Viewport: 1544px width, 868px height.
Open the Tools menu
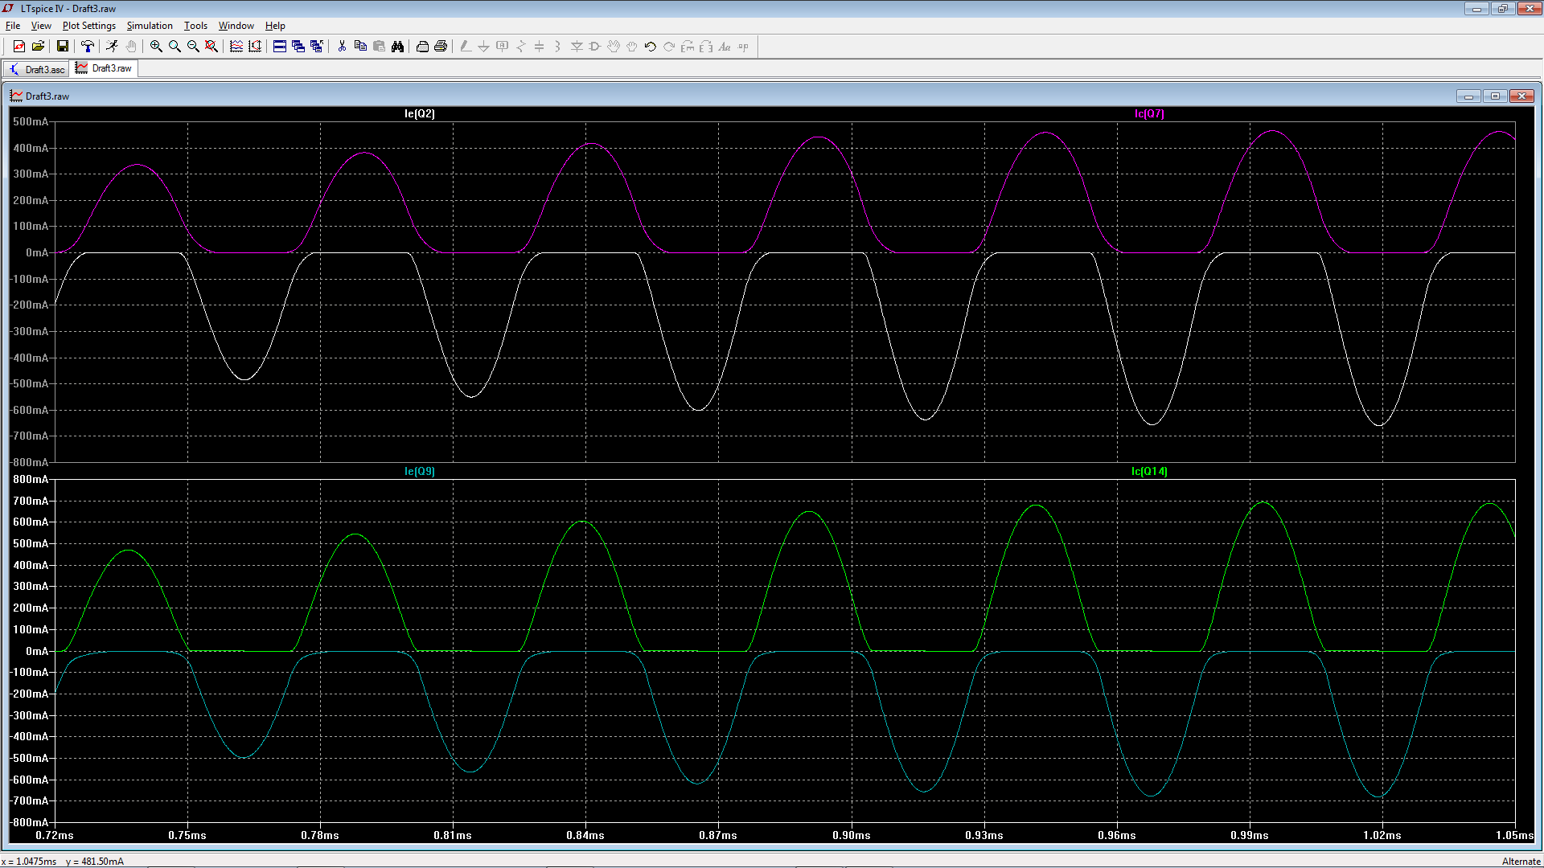(x=195, y=26)
